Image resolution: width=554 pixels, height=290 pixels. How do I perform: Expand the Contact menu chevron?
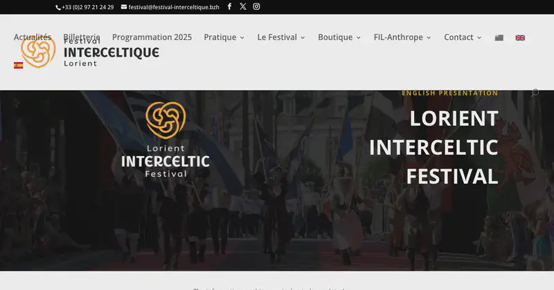tap(479, 38)
